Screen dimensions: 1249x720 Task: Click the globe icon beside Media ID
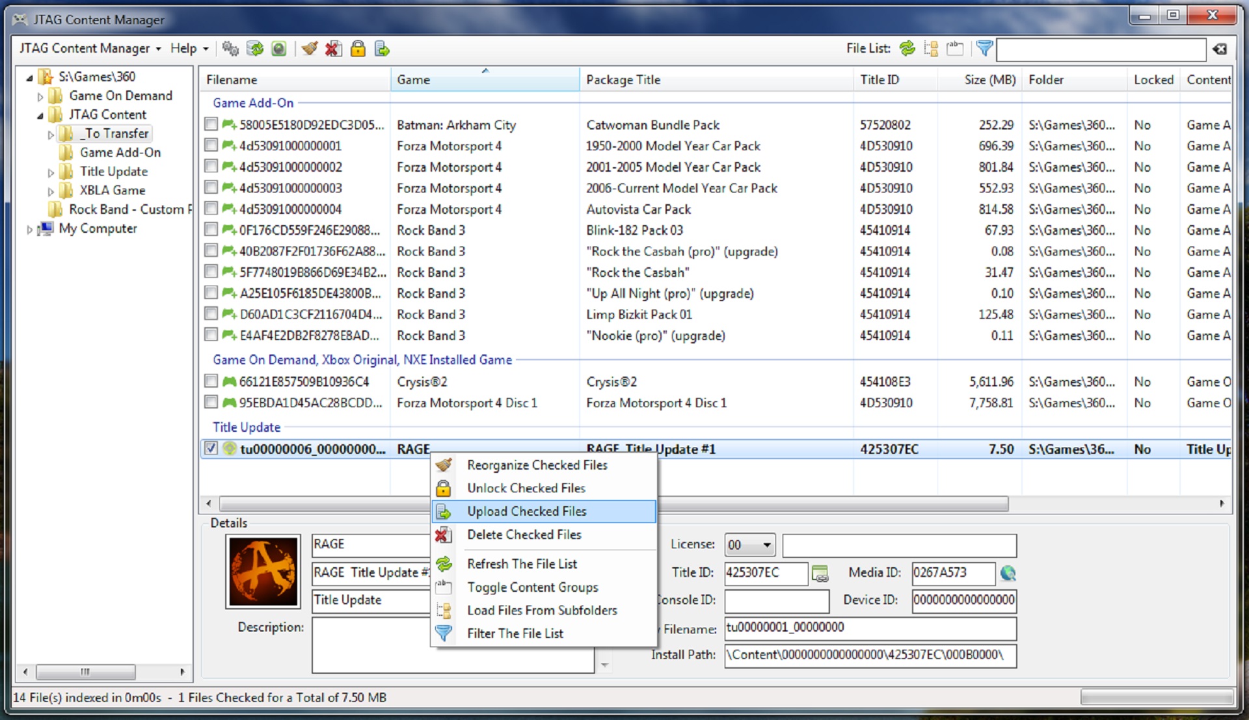(x=1008, y=573)
